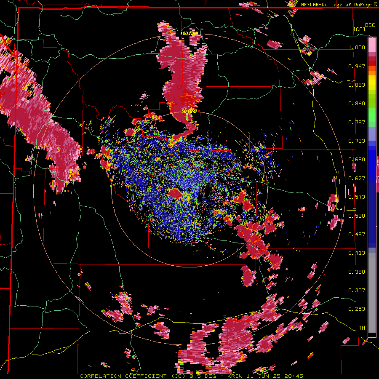Viewport: 379px width, 379px height.
Task: Click the 0.627 scale value
Action: tap(357, 179)
